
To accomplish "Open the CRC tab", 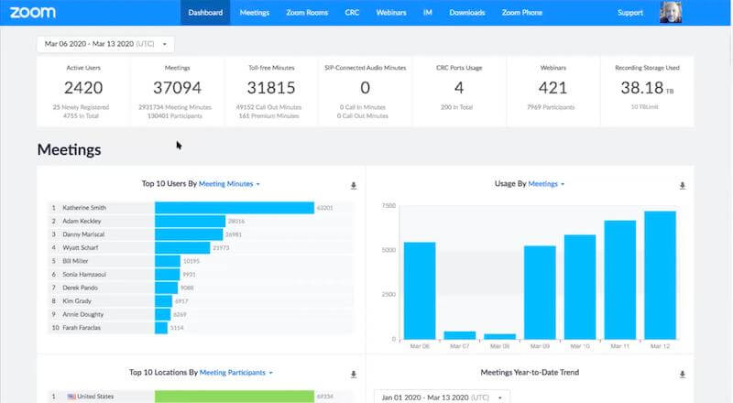I will tap(352, 13).
